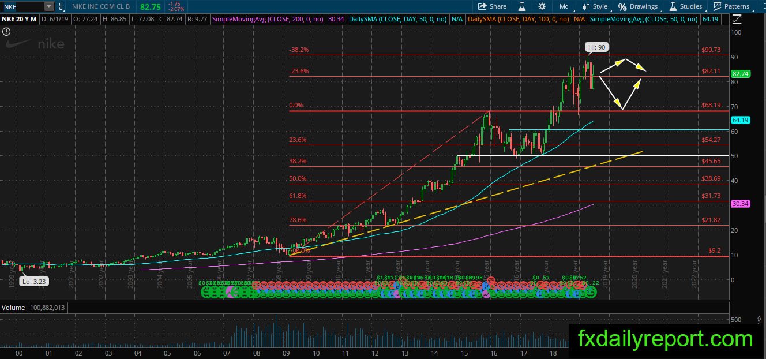The image size is (766, 359).
Task: Click the percent Drawings icon
Action: (x=622, y=7)
